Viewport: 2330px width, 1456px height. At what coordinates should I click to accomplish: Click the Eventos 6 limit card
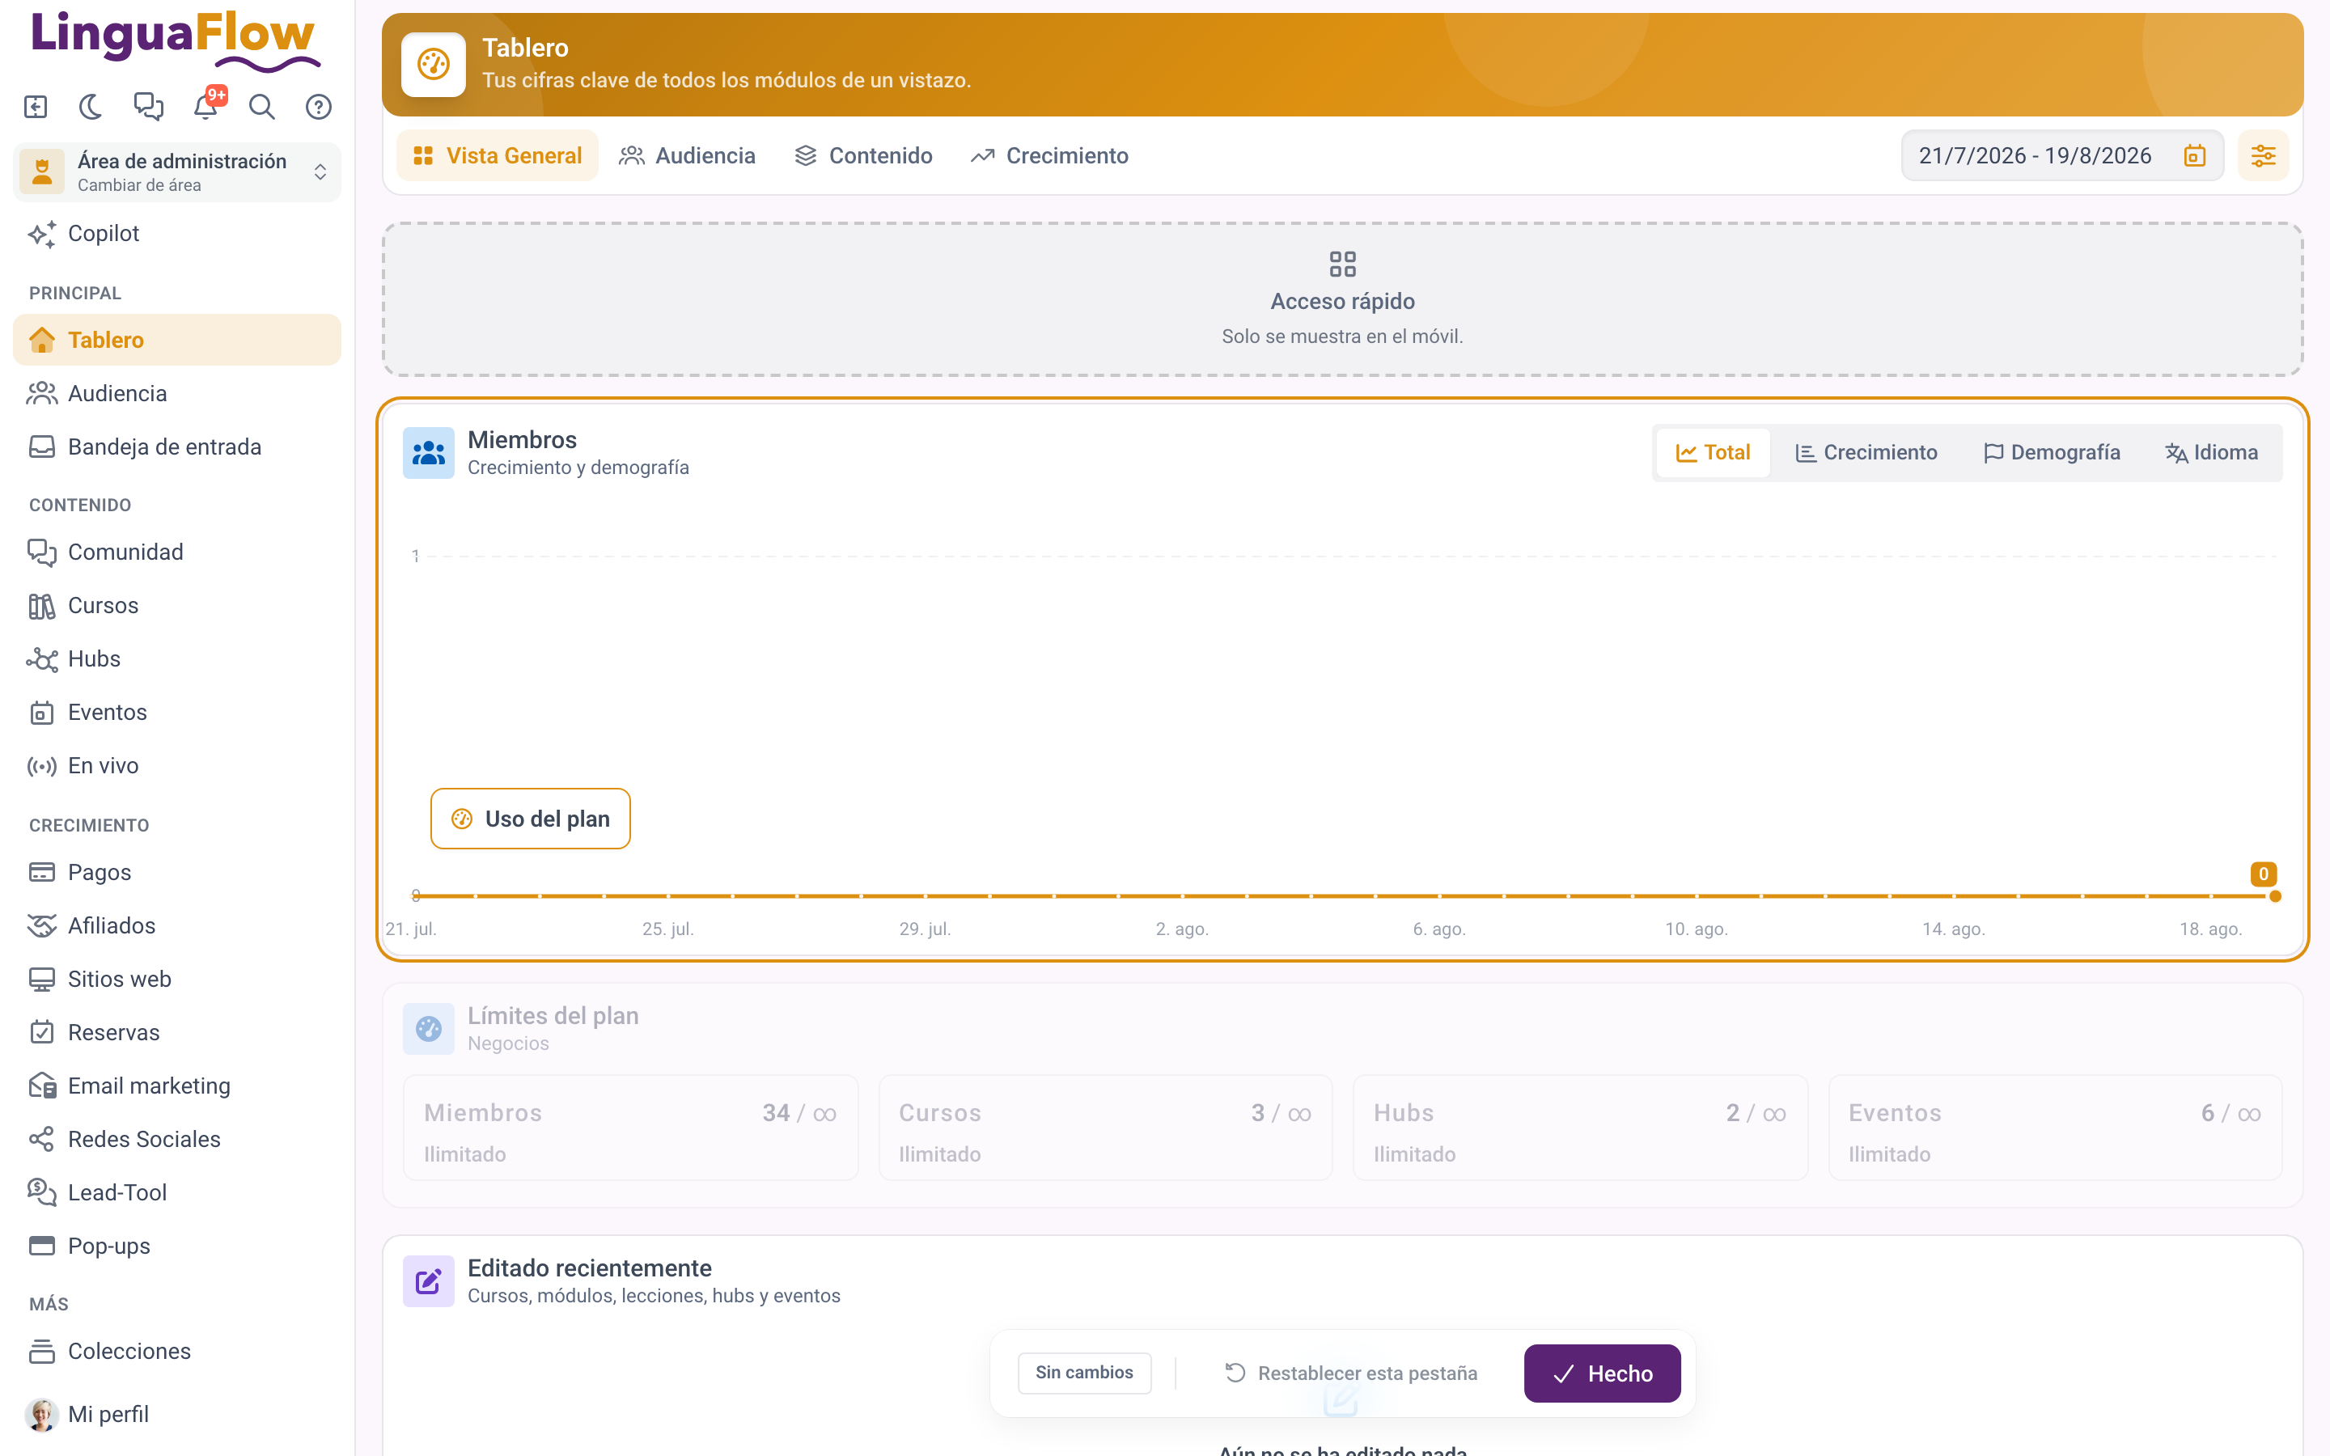pyautogui.click(x=2055, y=1128)
